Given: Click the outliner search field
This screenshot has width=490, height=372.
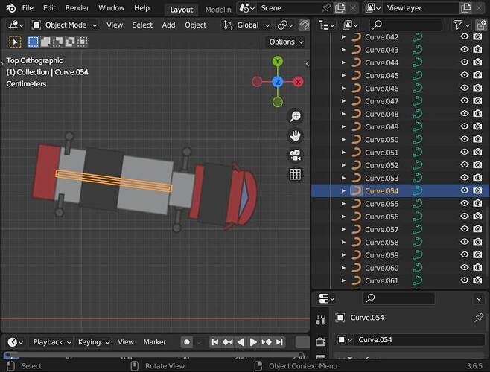Looking at the screenshot, I should tap(406, 25).
